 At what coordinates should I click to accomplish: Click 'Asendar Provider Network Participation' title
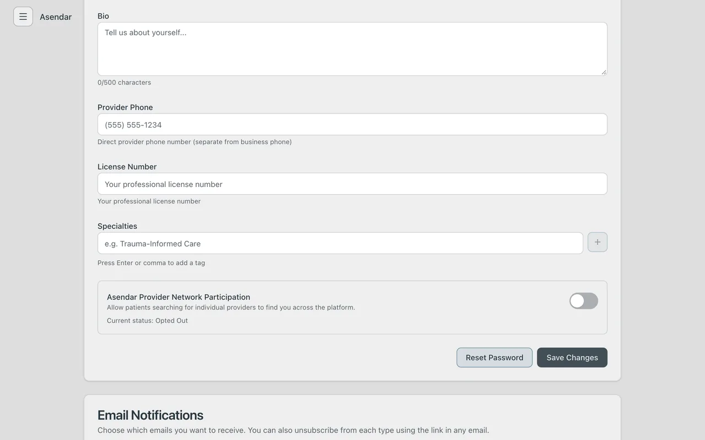click(178, 297)
